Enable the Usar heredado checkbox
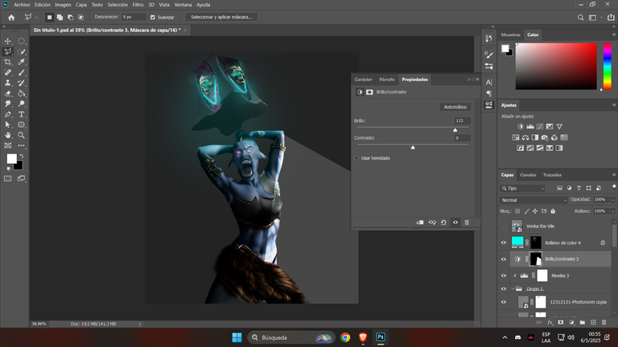The image size is (618, 347). click(x=356, y=158)
